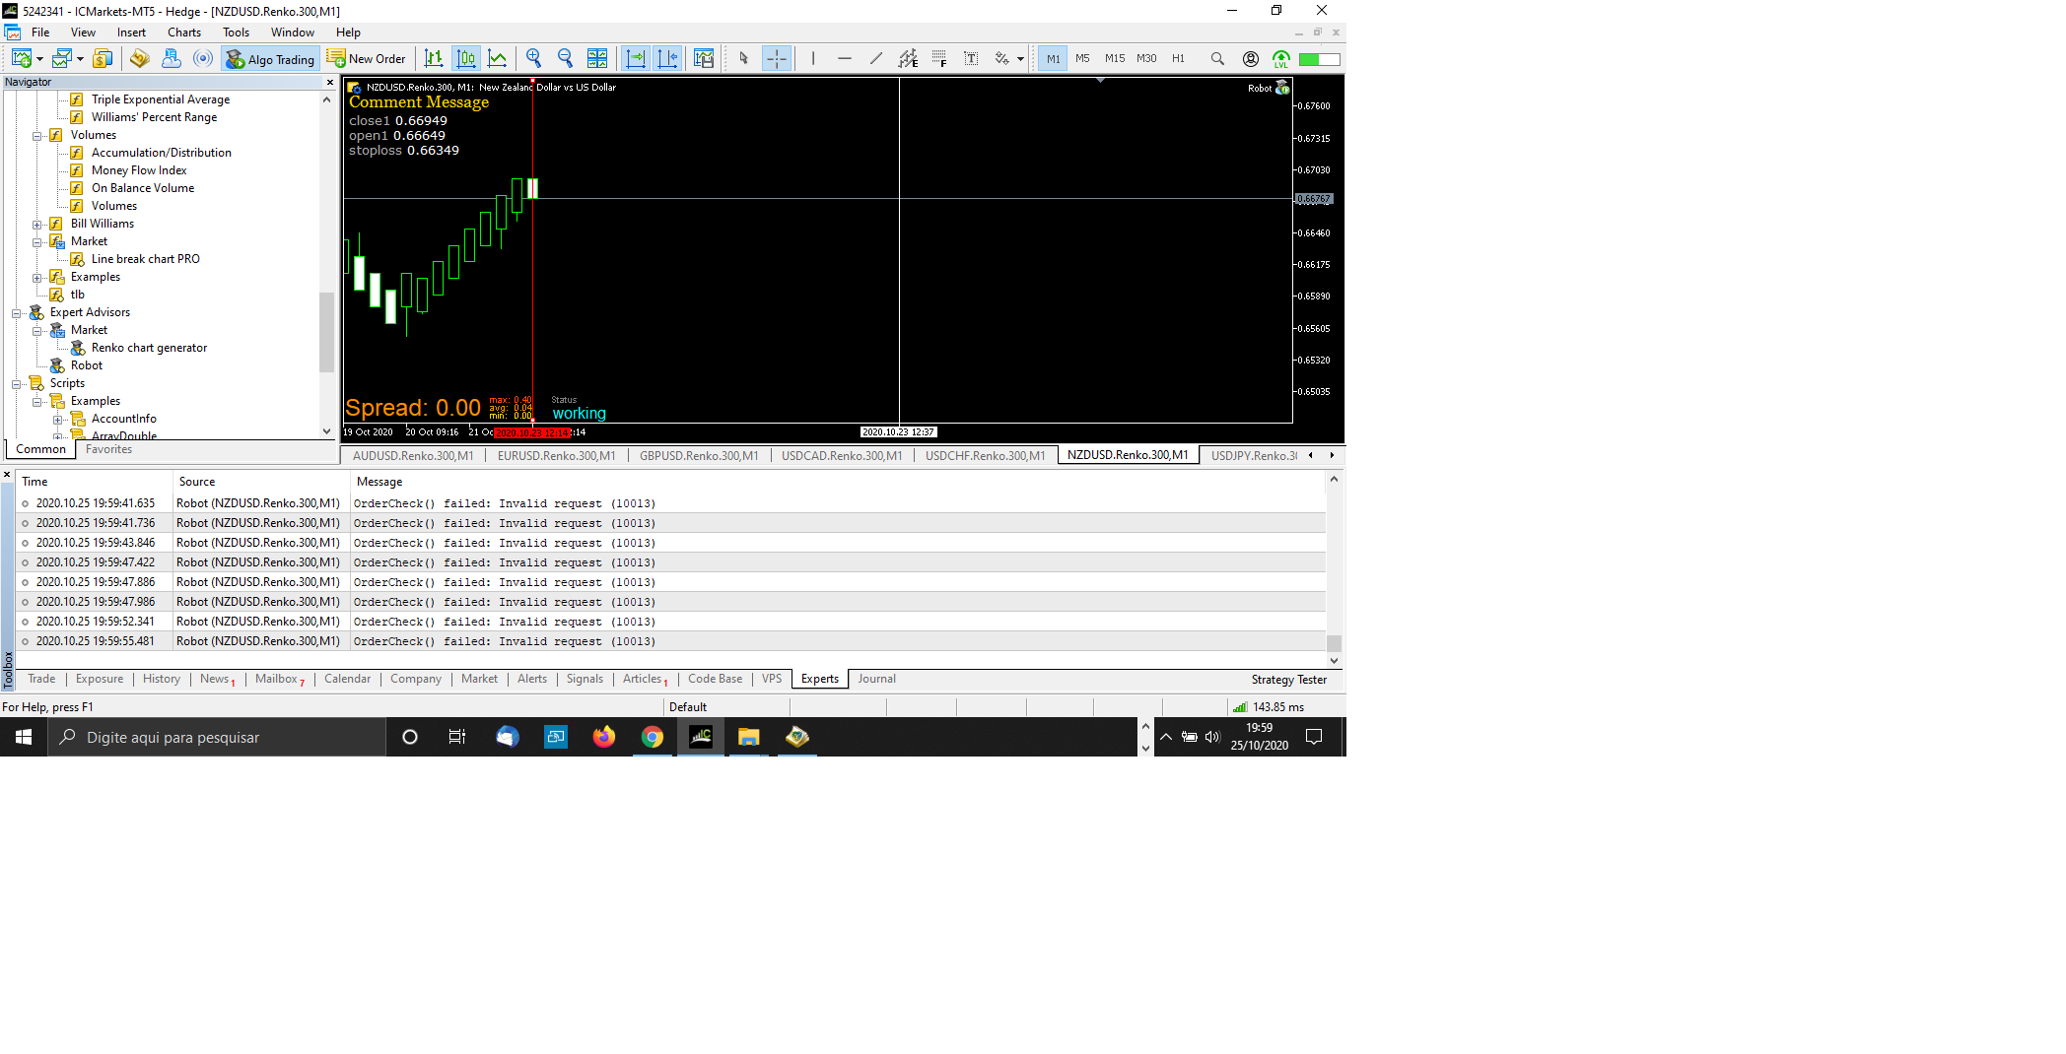Toggle chart auto scroll

pos(636,59)
